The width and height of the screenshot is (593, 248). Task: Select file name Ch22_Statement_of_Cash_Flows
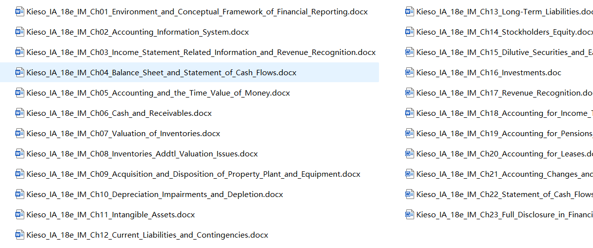[504, 195]
